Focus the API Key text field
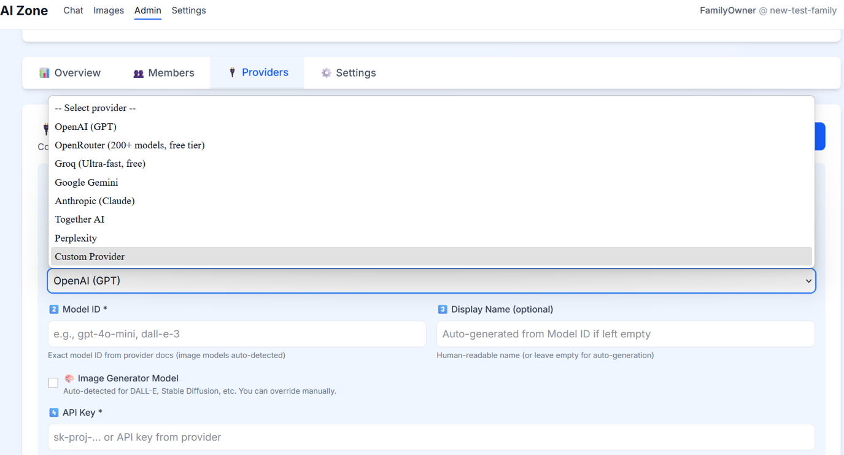This screenshot has height=455, width=844. click(431, 437)
